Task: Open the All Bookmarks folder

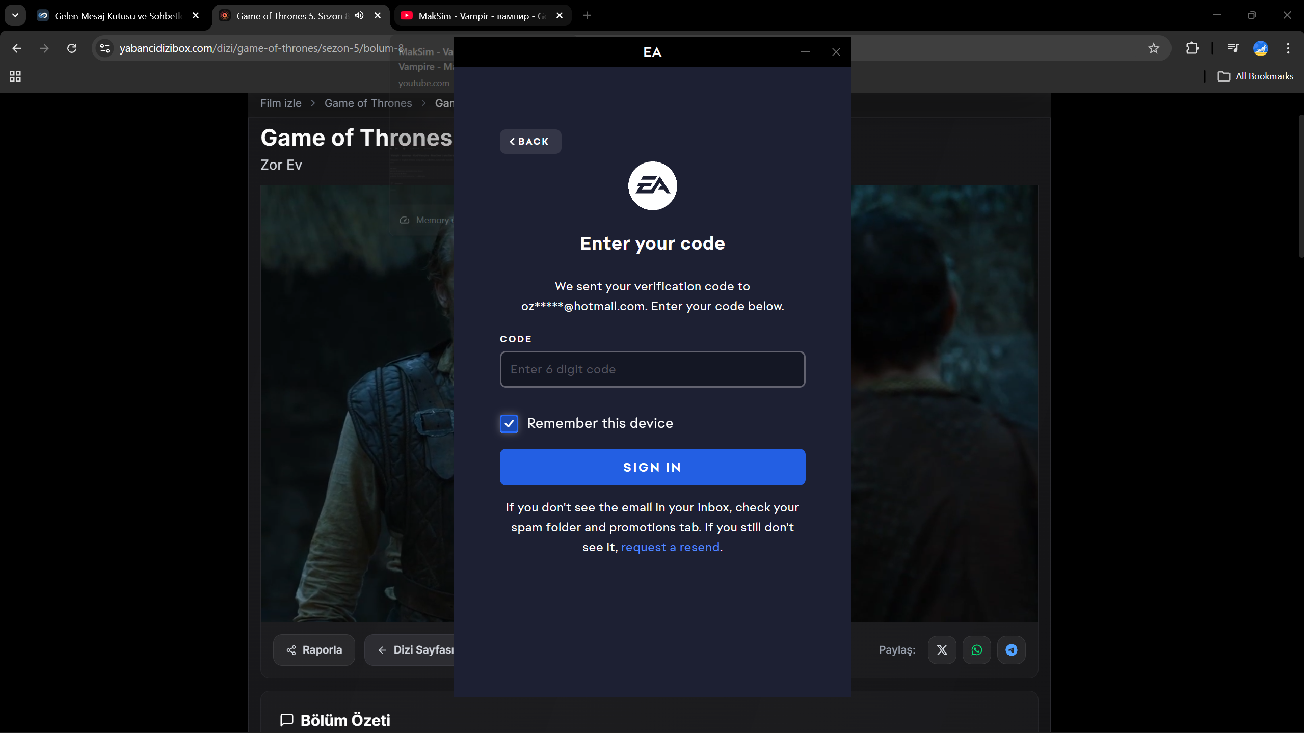Action: pos(1256,76)
